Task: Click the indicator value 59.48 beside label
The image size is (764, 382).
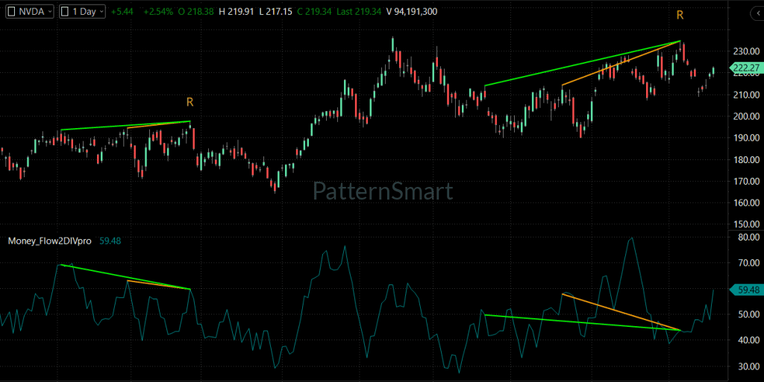Action: click(110, 241)
